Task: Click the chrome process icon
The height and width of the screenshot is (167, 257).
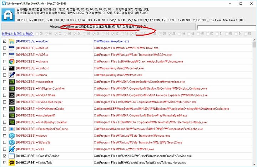Action: pyautogui.click(x=12, y=62)
